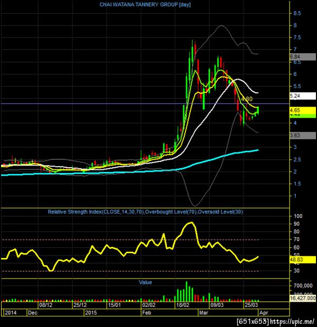Click the Value volume panel title
This screenshot has height=327, width=317.
145,282
